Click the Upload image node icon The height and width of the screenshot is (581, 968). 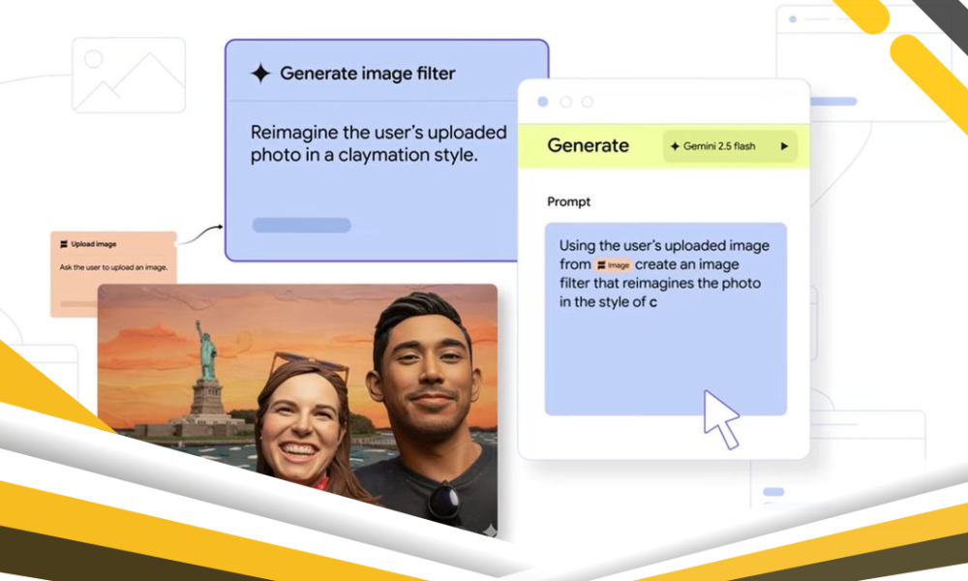[x=64, y=244]
